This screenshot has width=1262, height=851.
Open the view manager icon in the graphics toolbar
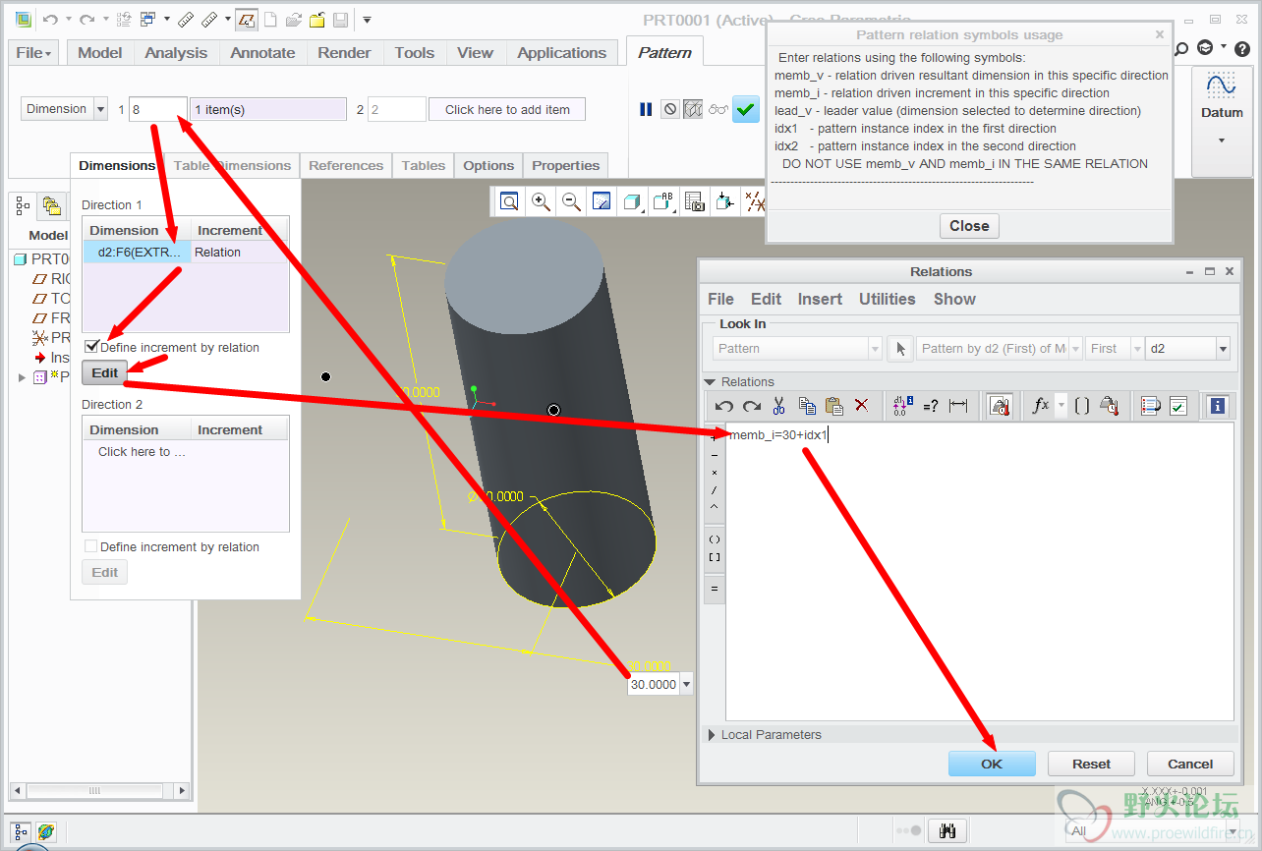(694, 202)
